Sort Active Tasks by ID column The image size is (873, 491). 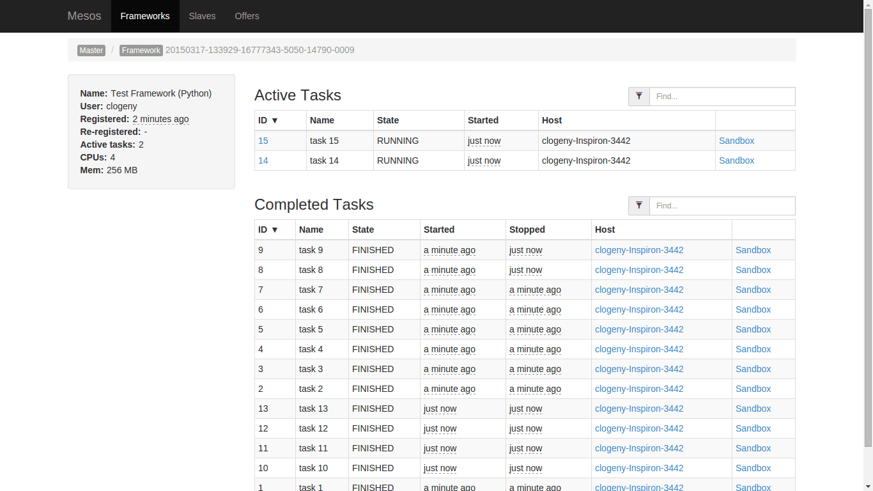click(x=268, y=120)
